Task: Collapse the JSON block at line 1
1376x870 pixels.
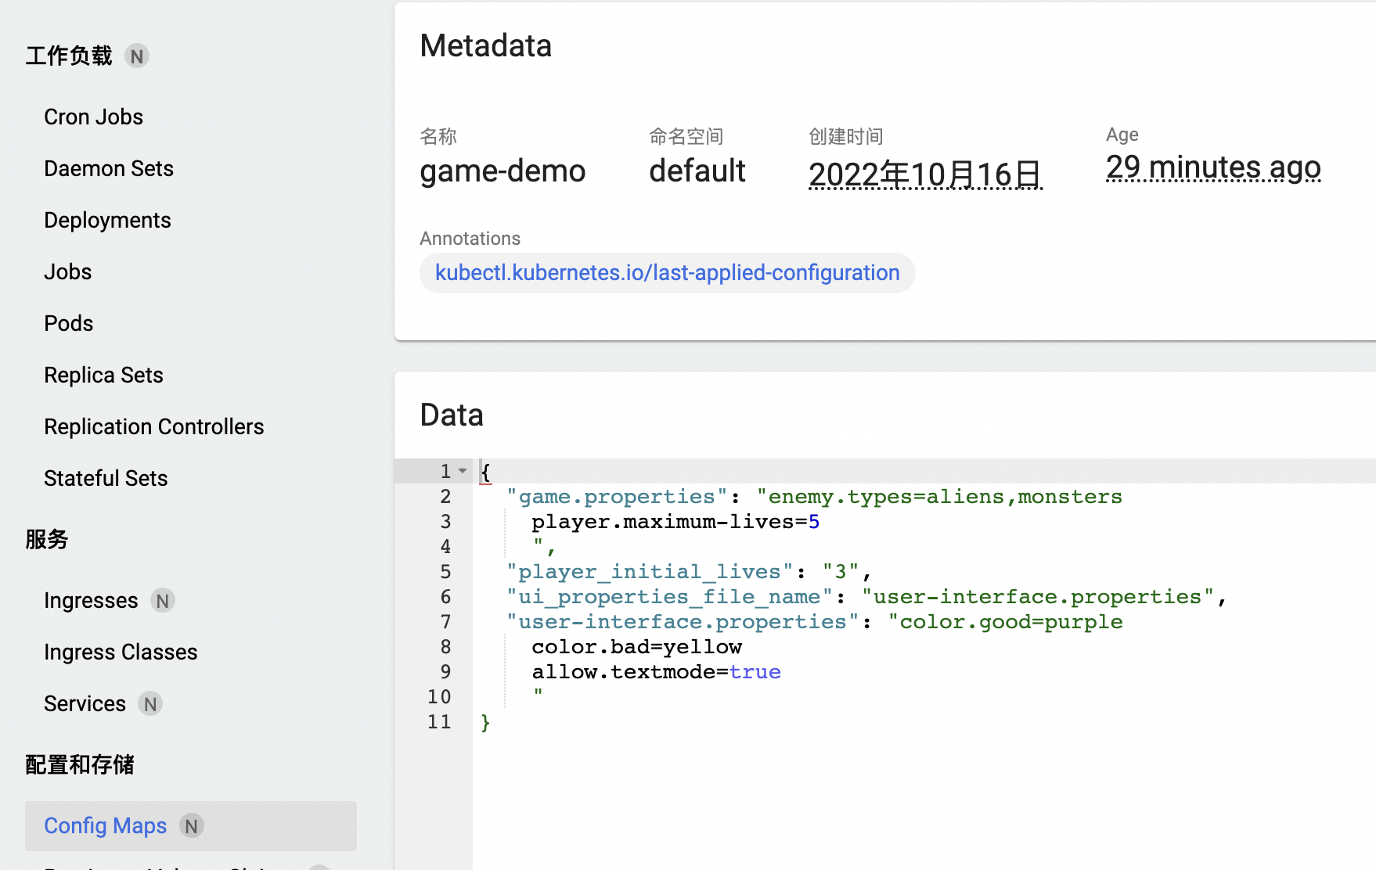Action: point(463,470)
